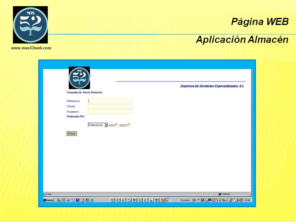The image size is (296, 222).
Task: Open the Inicio start menu
Action: coord(48,200)
